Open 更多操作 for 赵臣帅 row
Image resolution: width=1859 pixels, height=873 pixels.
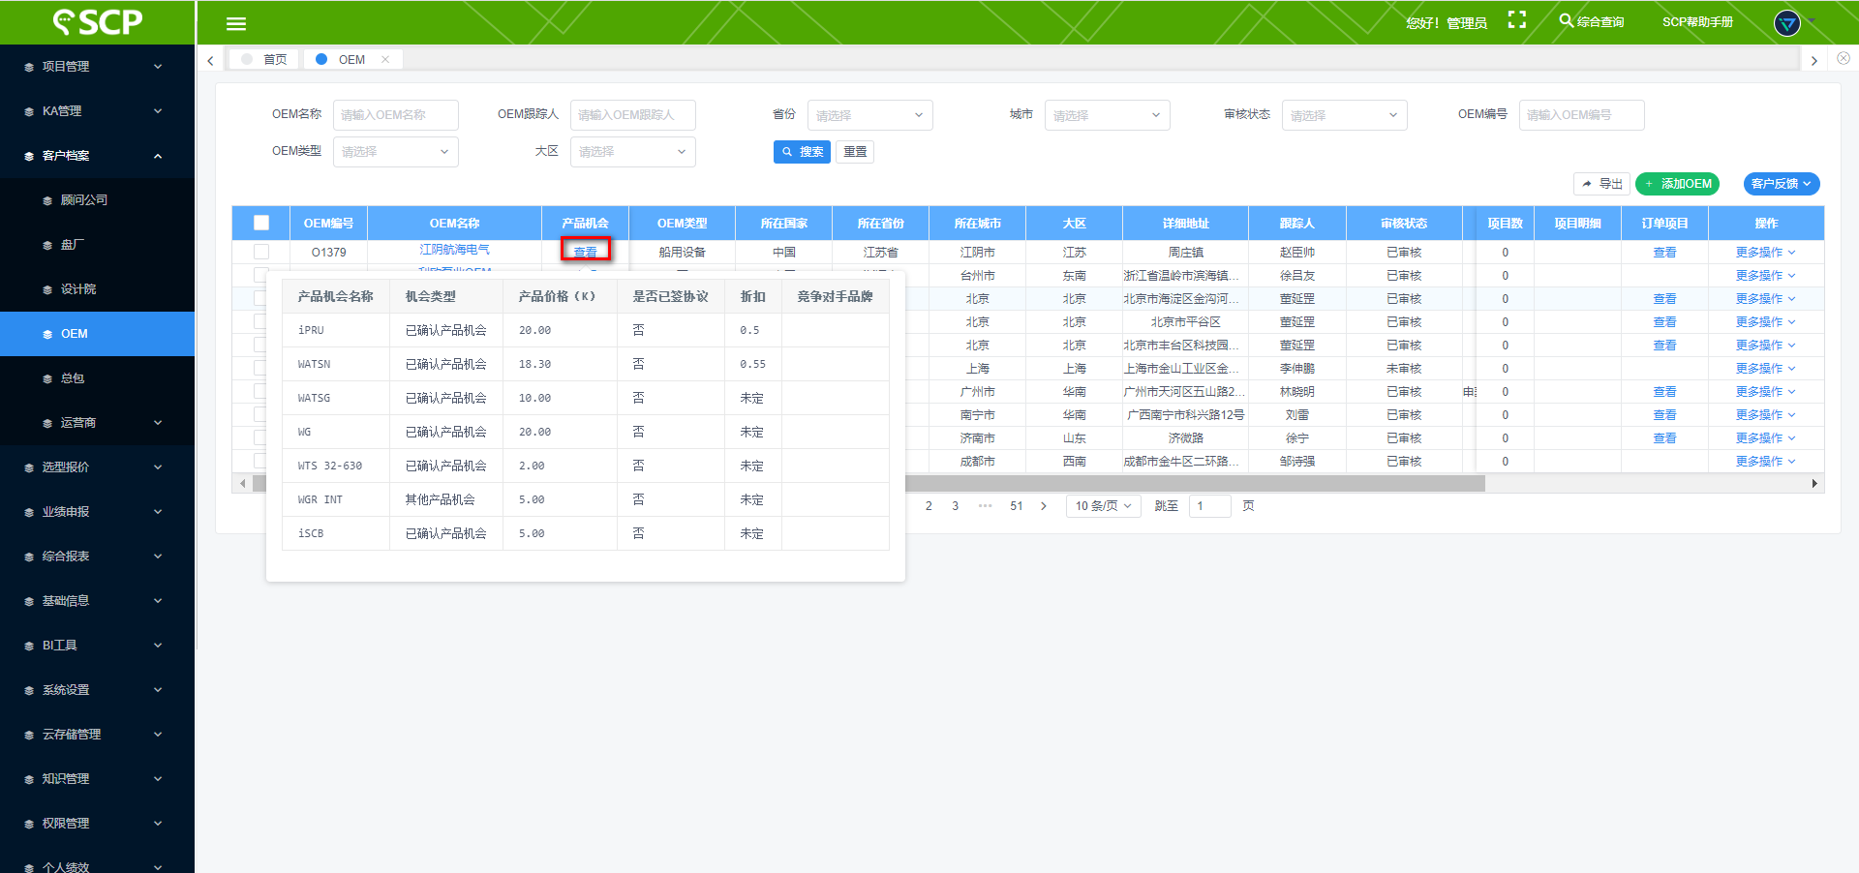point(1765,253)
